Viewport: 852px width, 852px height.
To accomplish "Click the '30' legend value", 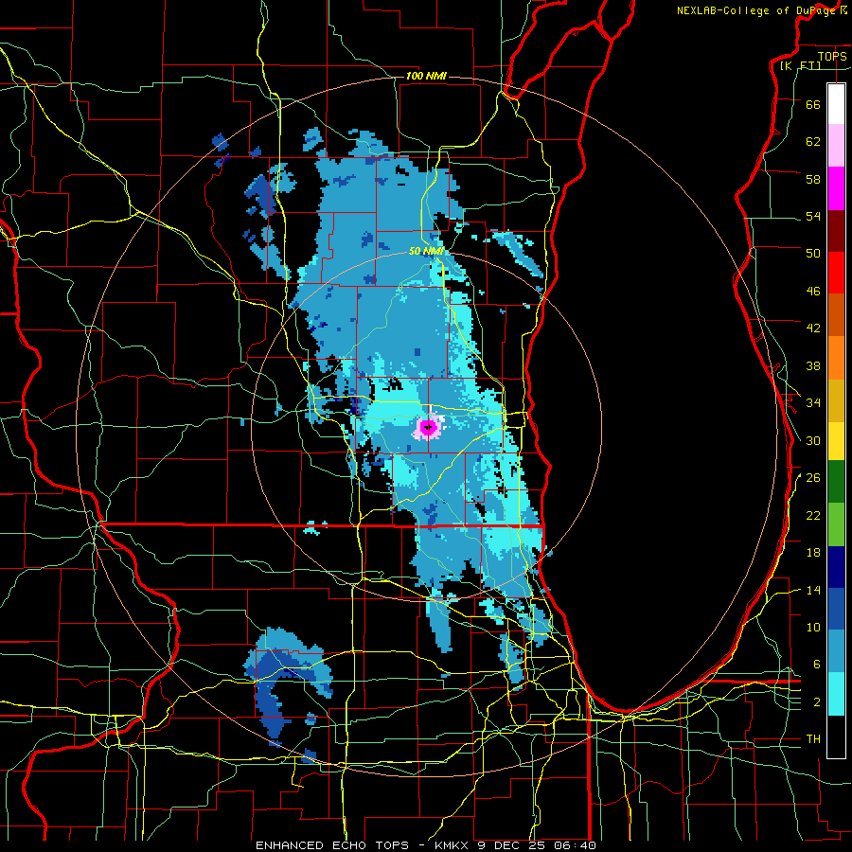I will pyautogui.click(x=813, y=440).
